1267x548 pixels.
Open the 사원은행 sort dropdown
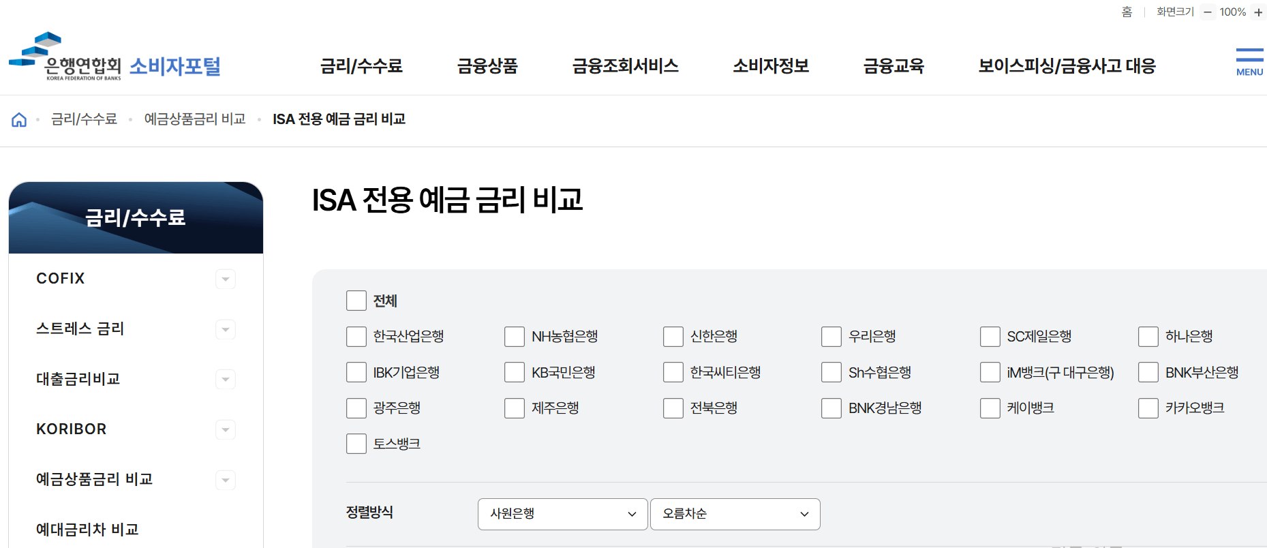(562, 514)
